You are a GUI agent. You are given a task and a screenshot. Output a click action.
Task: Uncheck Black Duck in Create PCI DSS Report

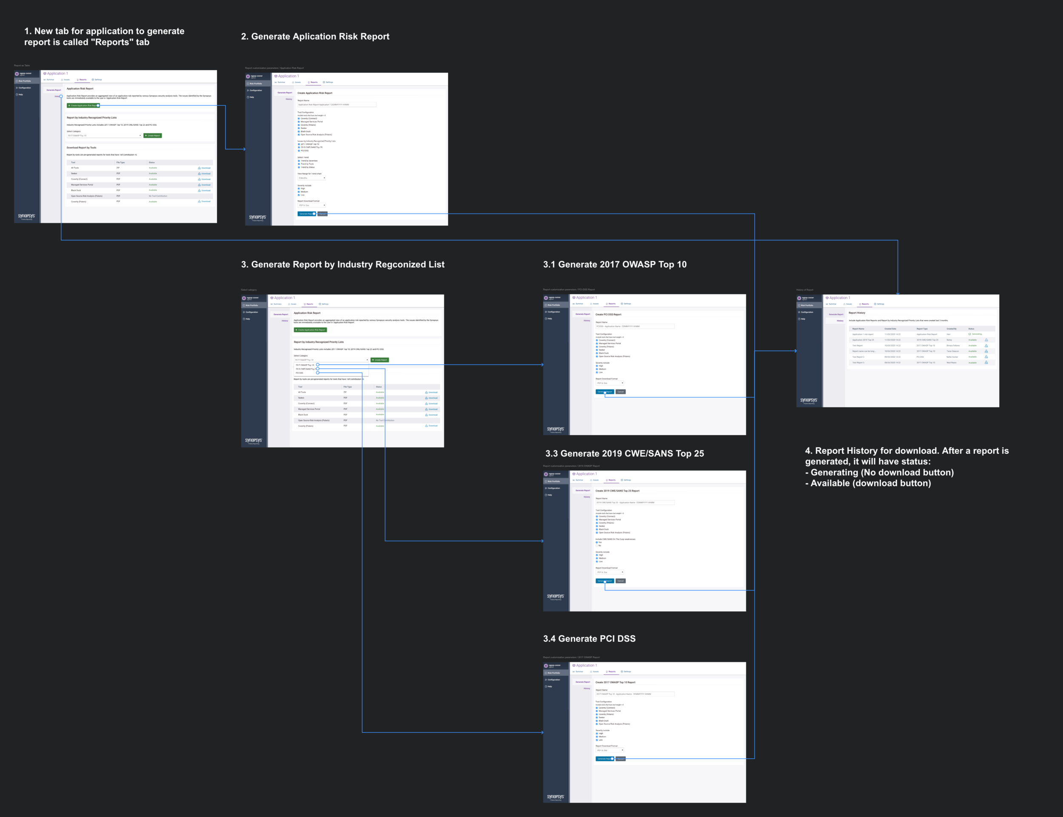coord(597,353)
